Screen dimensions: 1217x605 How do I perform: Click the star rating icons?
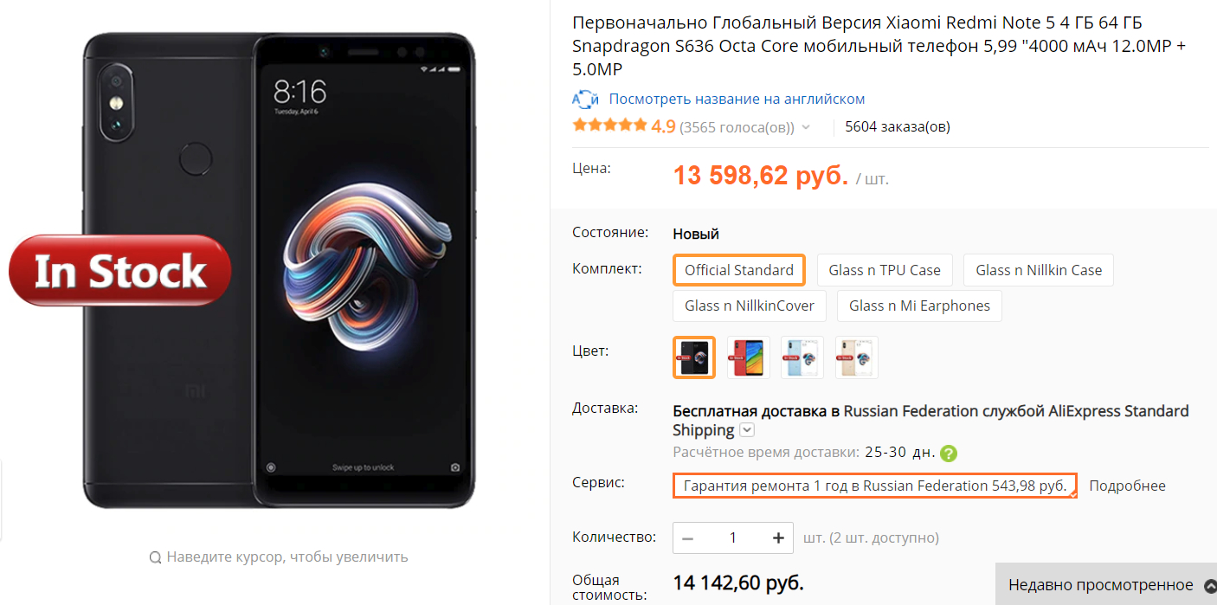pyautogui.click(x=609, y=126)
